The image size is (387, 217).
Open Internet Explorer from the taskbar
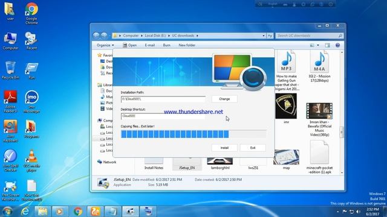[25, 212]
